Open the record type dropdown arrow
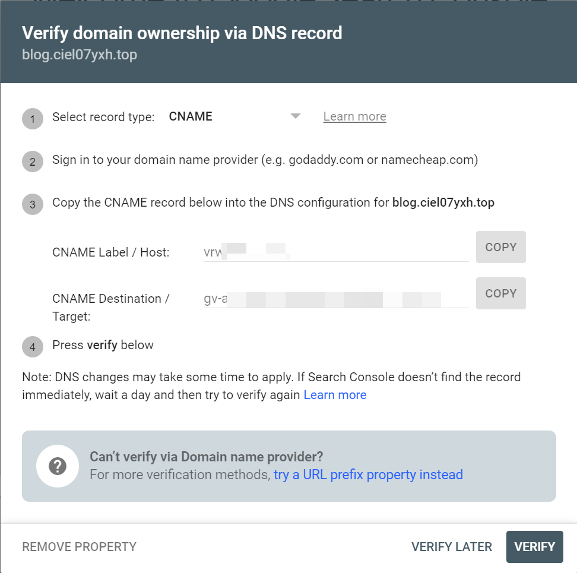 point(296,116)
